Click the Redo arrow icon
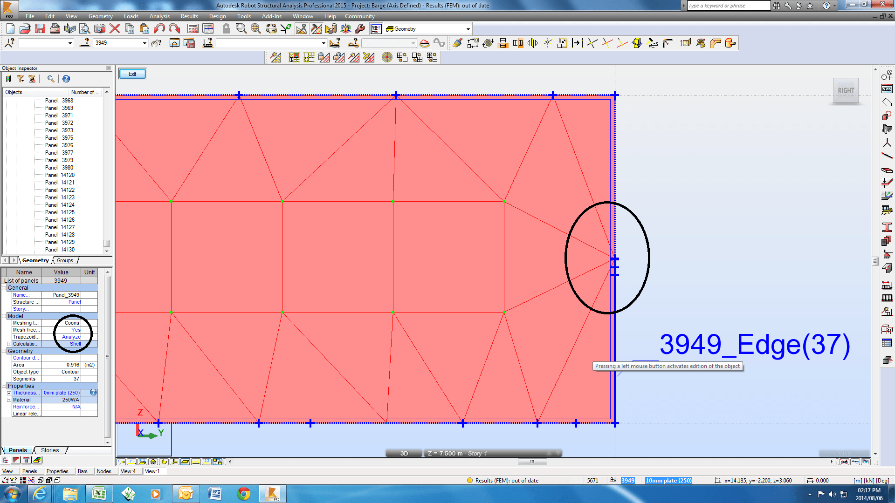Image resolution: width=895 pixels, height=503 pixels. (174, 29)
